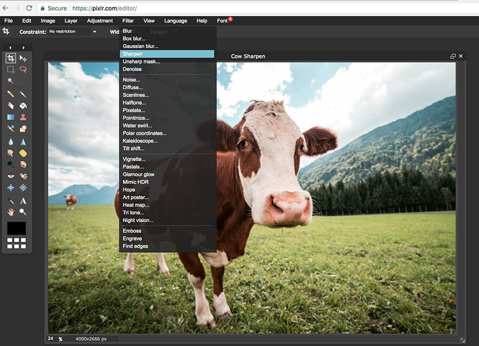Screen dimensions: 479x346
Task: Open the preset colors grid below swatch
Action: tap(16, 243)
